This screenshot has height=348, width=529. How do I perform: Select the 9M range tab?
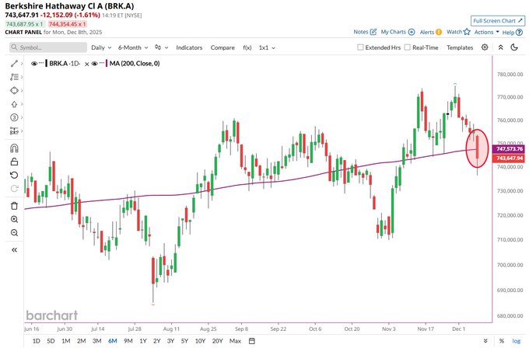click(128, 341)
